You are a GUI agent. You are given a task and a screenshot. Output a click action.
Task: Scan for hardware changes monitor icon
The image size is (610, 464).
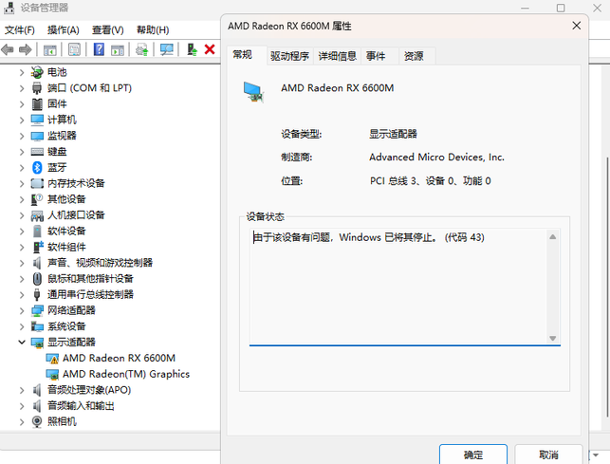(x=167, y=49)
